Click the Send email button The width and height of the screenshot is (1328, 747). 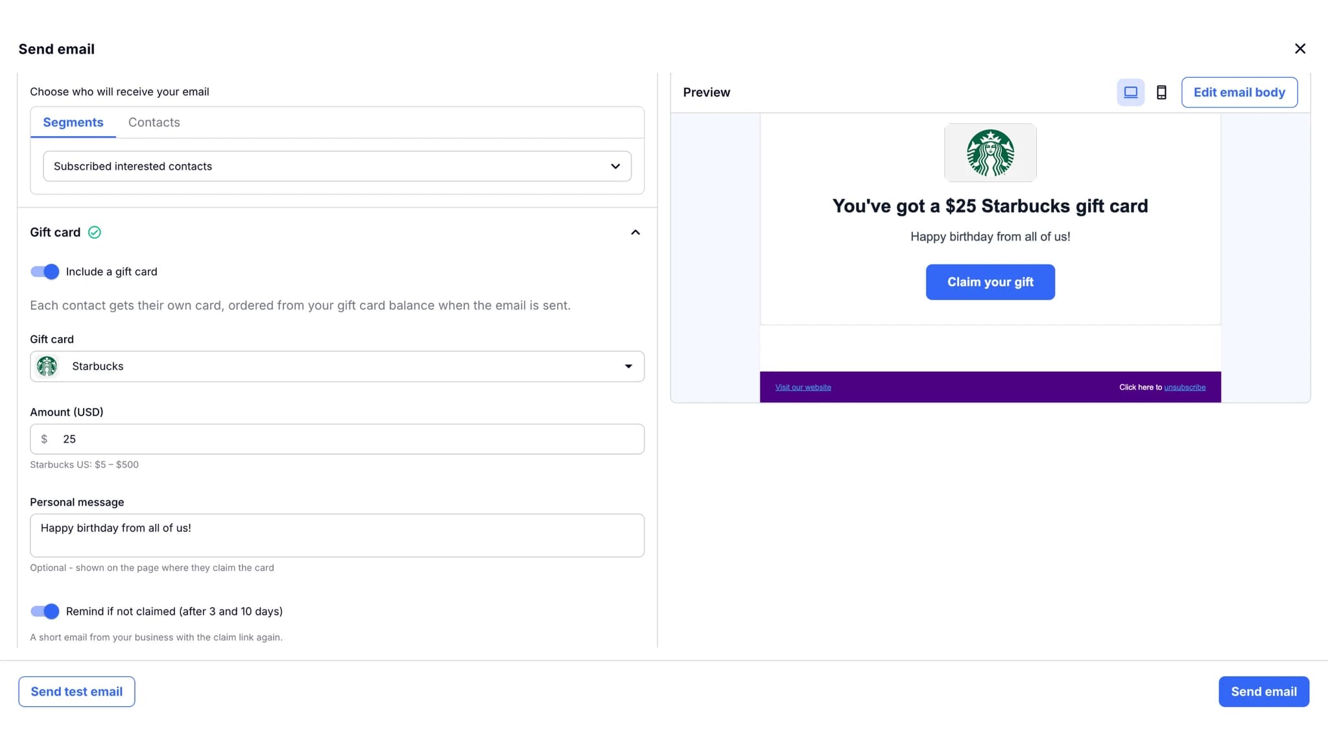[1263, 691]
